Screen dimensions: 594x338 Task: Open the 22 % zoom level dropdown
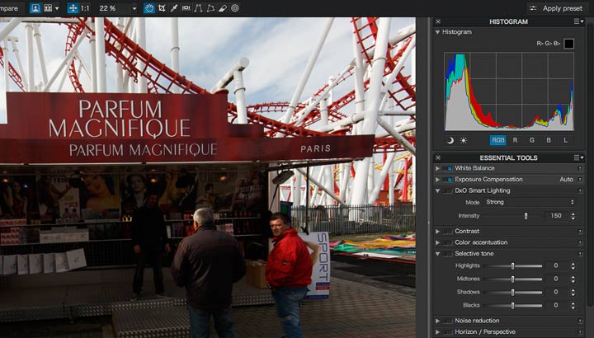[x=134, y=8]
